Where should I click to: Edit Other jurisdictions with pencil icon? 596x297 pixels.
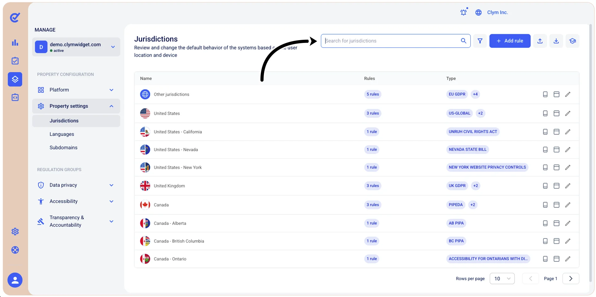pyautogui.click(x=568, y=94)
